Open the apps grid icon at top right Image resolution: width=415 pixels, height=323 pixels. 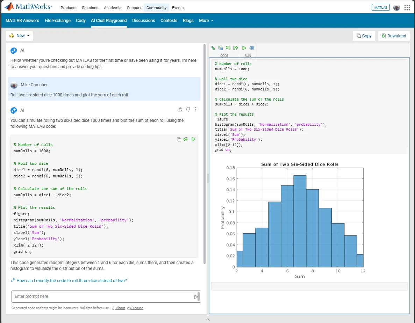tap(407, 8)
